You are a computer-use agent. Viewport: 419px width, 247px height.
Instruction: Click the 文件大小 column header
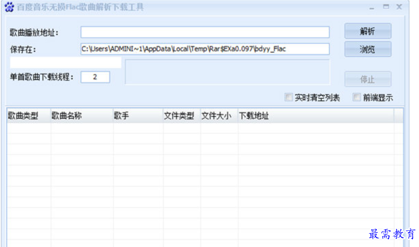[219, 116]
